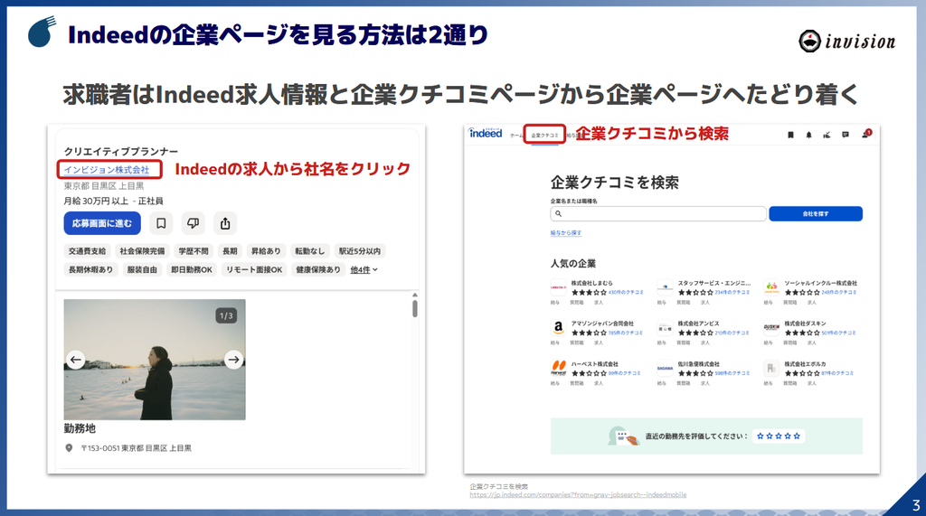Screen dimensions: 926x516
Task: Click the map pin icon beside the address
Action: (69, 448)
